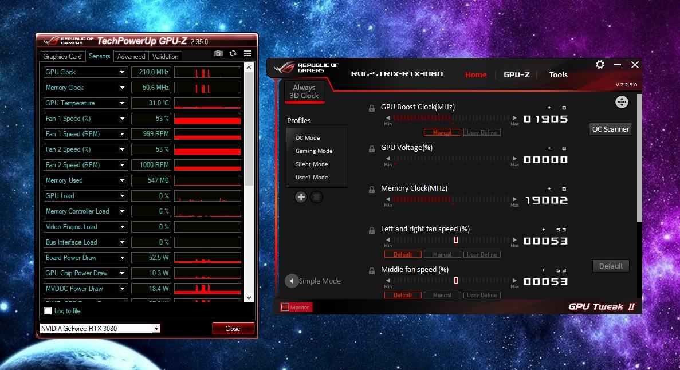Toggle the GPU Voltage lock icon
The width and height of the screenshot is (680, 370).
point(372,149)
